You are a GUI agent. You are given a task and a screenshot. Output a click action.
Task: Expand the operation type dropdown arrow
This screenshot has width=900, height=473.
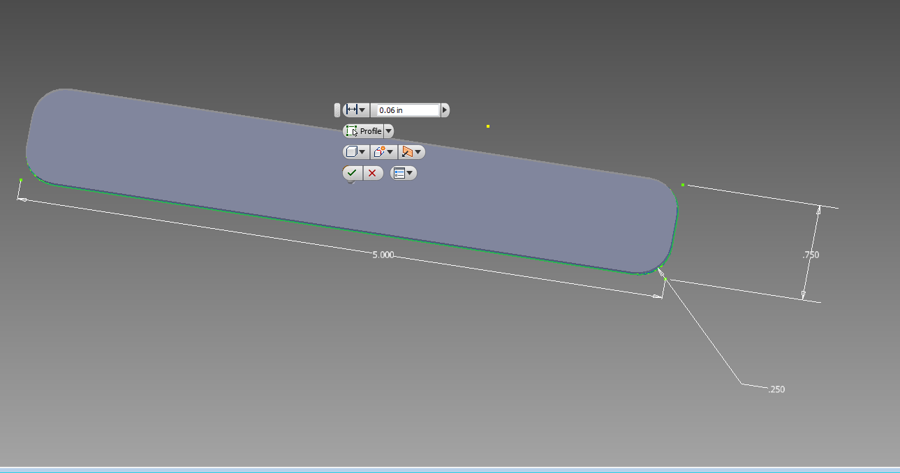pos(390,151)
